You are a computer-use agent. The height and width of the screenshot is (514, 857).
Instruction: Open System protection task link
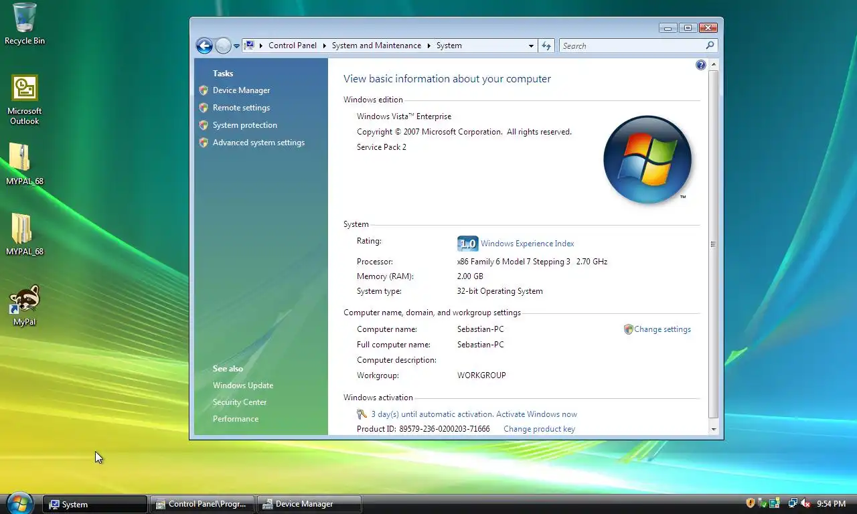[244, 125]
